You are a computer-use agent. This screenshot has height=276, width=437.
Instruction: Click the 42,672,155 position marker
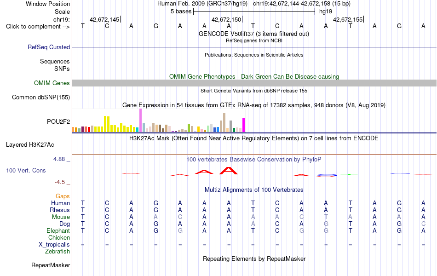pyautogui.click(x=348, y=19)
